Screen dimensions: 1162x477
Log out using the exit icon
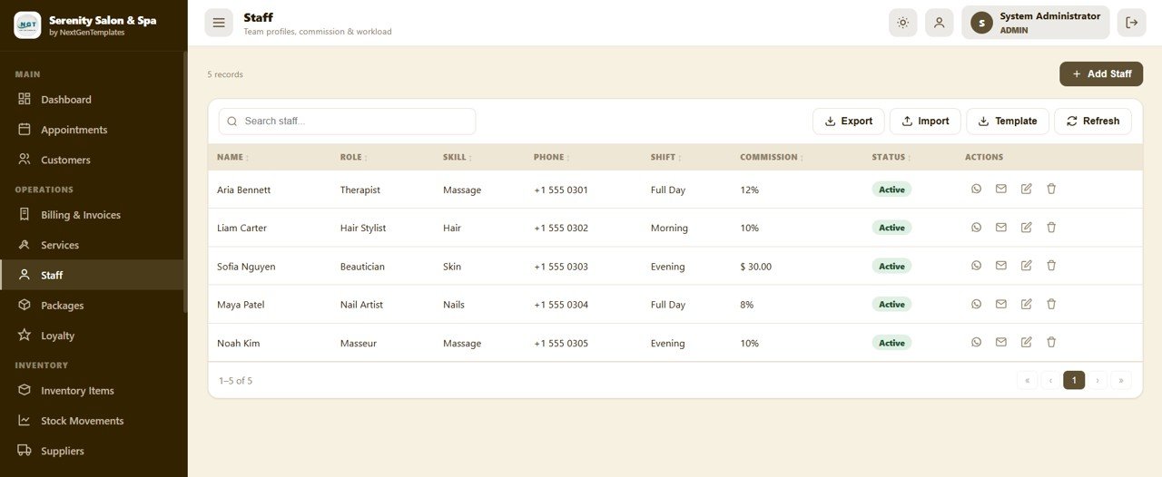coord(1131,23)
